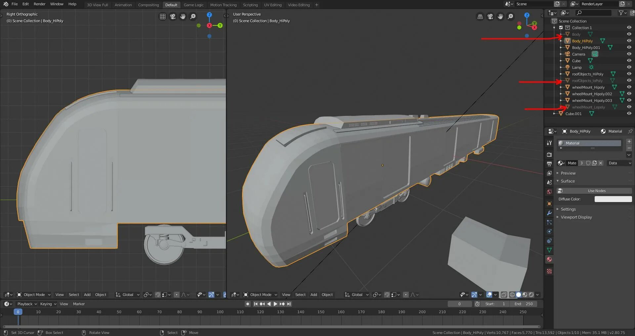Screen dimensions: 635x336
Task: Open the Modifiers wrench properties tab
Action: pos(549,213)
